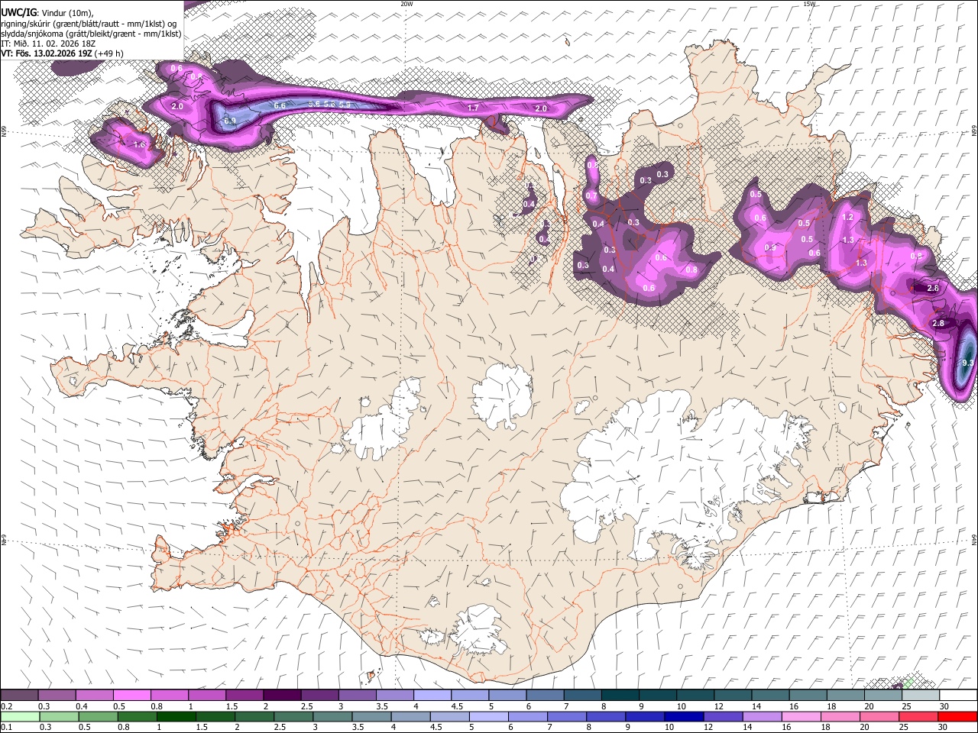Click the dark teal 8 swatch on snow scale
The height and width of the screenshot is (733, 978).
click(620, 696)
